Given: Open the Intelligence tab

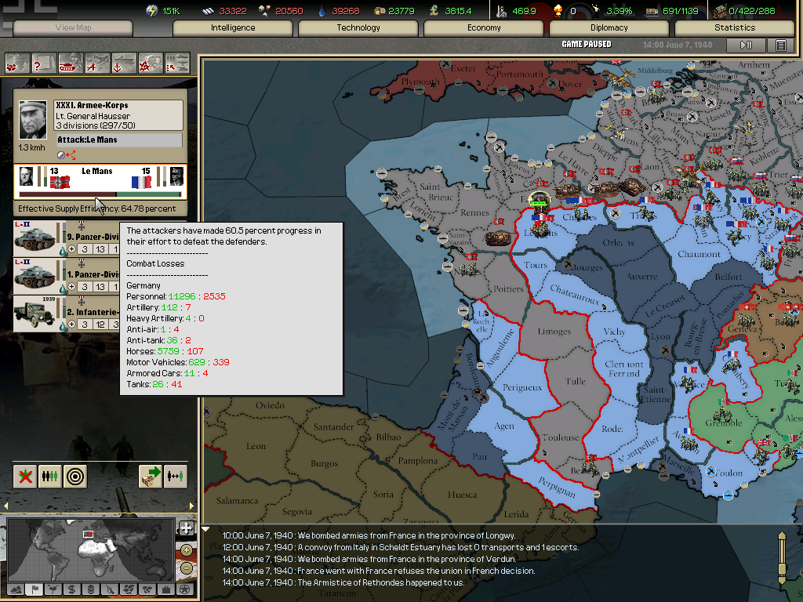Looking at the screenshot, I should [x=233, y=27].
